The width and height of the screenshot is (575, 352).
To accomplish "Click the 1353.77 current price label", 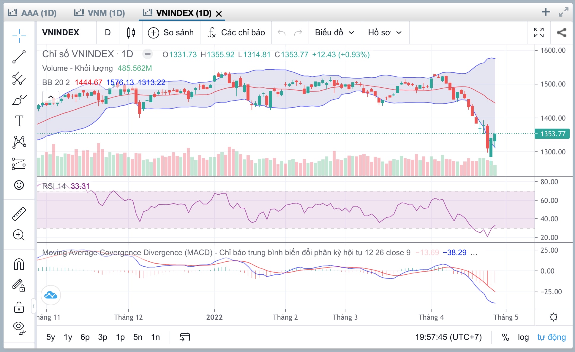I will (552, 134).
